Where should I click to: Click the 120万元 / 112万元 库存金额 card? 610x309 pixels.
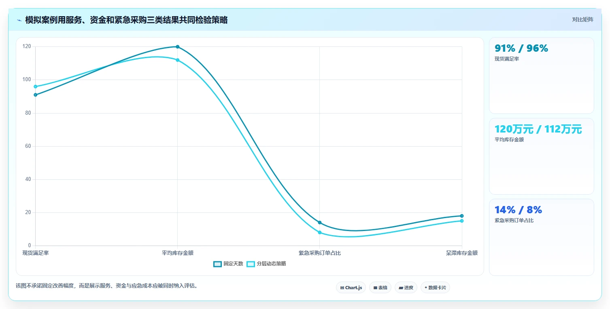point(541,156)
